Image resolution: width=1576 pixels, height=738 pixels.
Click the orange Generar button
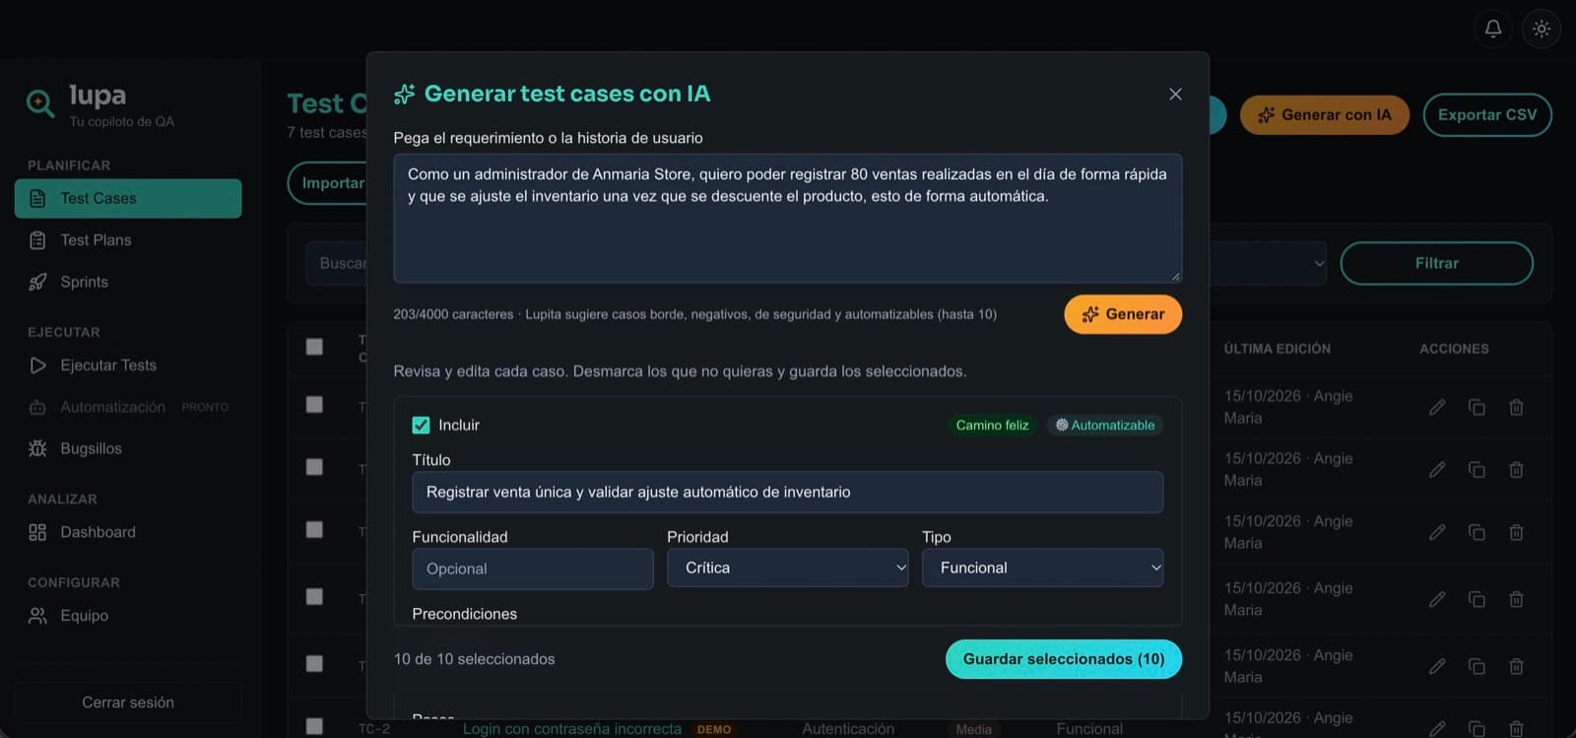(1123, 314)
